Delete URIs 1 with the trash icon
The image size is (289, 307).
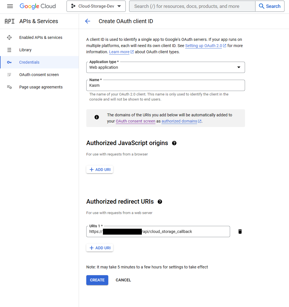[240, 232]
